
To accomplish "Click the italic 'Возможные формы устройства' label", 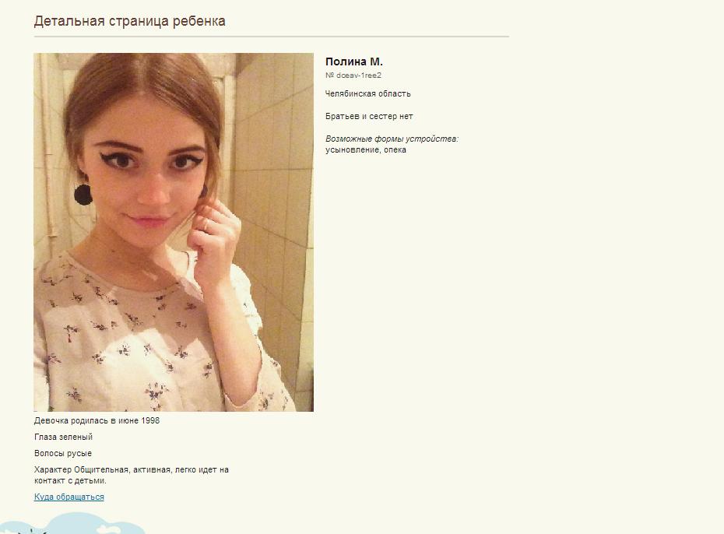I will [x=392, y=139].
